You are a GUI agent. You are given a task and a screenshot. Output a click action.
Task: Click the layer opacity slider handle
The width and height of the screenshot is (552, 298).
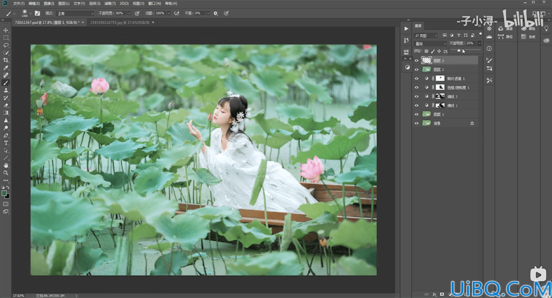tap(458, 51)
